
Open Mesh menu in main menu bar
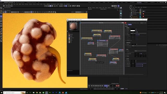click(x=20, y=4)
